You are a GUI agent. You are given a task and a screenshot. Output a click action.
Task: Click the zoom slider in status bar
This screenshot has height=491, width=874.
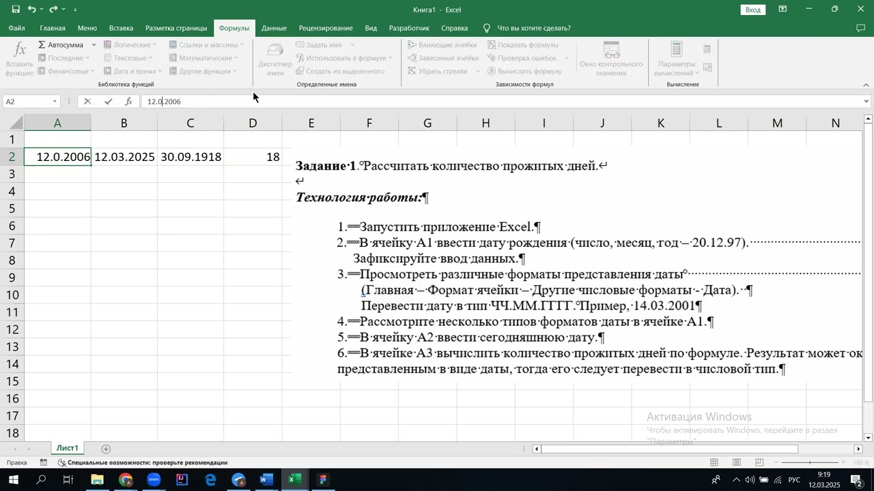click(810, 462)
